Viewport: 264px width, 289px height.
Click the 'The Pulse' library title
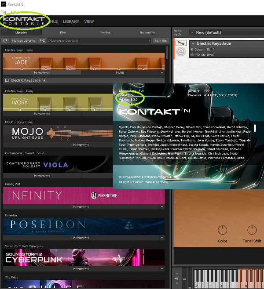tap(11, 277)
